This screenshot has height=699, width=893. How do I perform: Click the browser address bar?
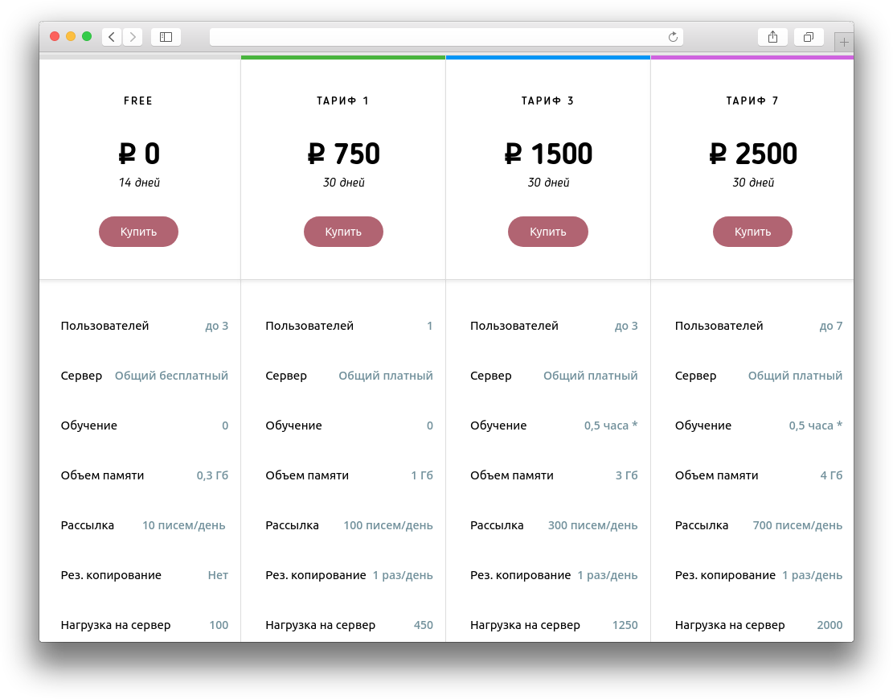(446, 37)
